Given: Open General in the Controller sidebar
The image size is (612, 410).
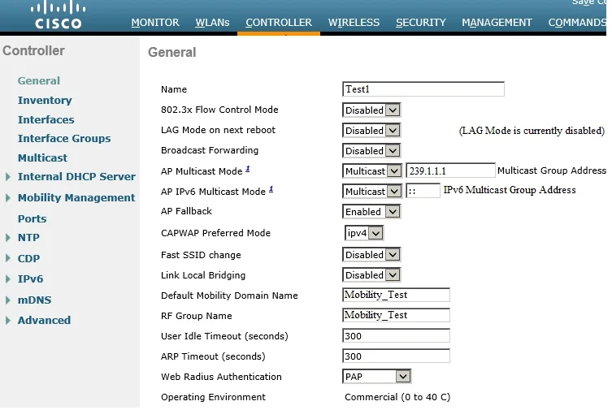Looking at the screenshot, I should [39, 80].
